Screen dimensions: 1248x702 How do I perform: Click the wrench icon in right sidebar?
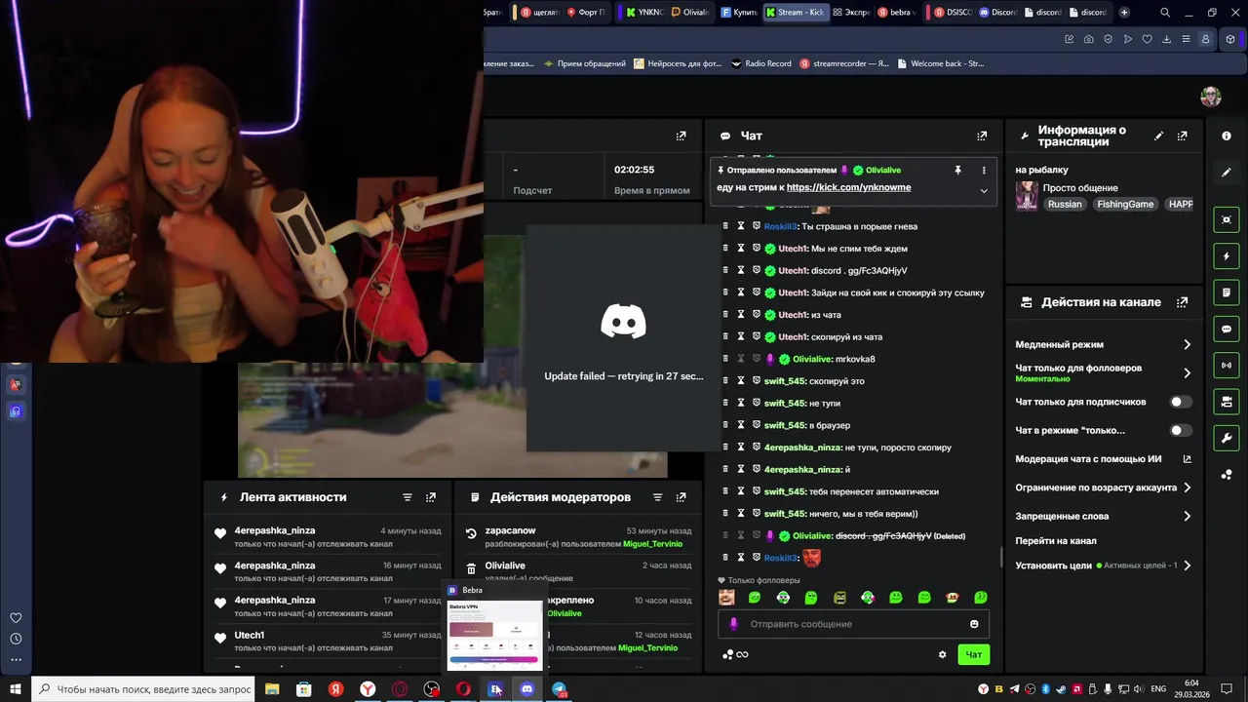click(1227, 437)
